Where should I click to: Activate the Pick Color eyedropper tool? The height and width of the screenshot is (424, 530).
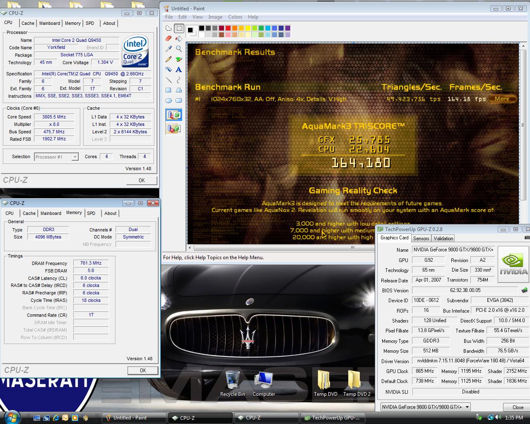[169, 49]
